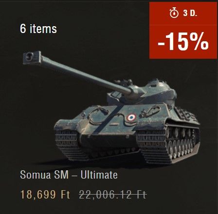Click the tank's lower front hull plate

tap(109, 142)
